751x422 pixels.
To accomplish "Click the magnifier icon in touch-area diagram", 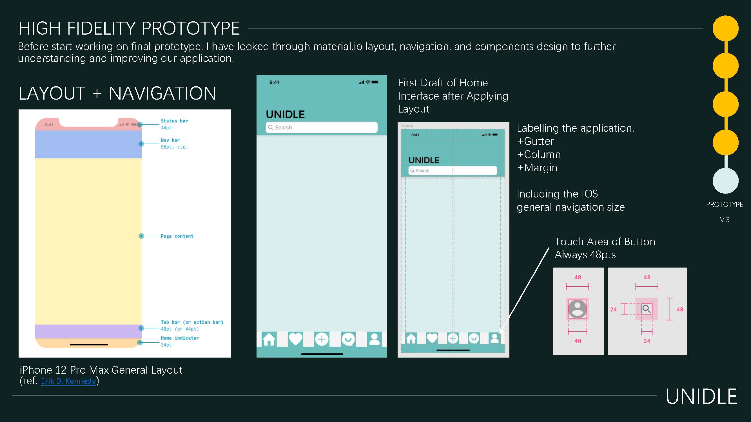I will [x=646, y=309].
